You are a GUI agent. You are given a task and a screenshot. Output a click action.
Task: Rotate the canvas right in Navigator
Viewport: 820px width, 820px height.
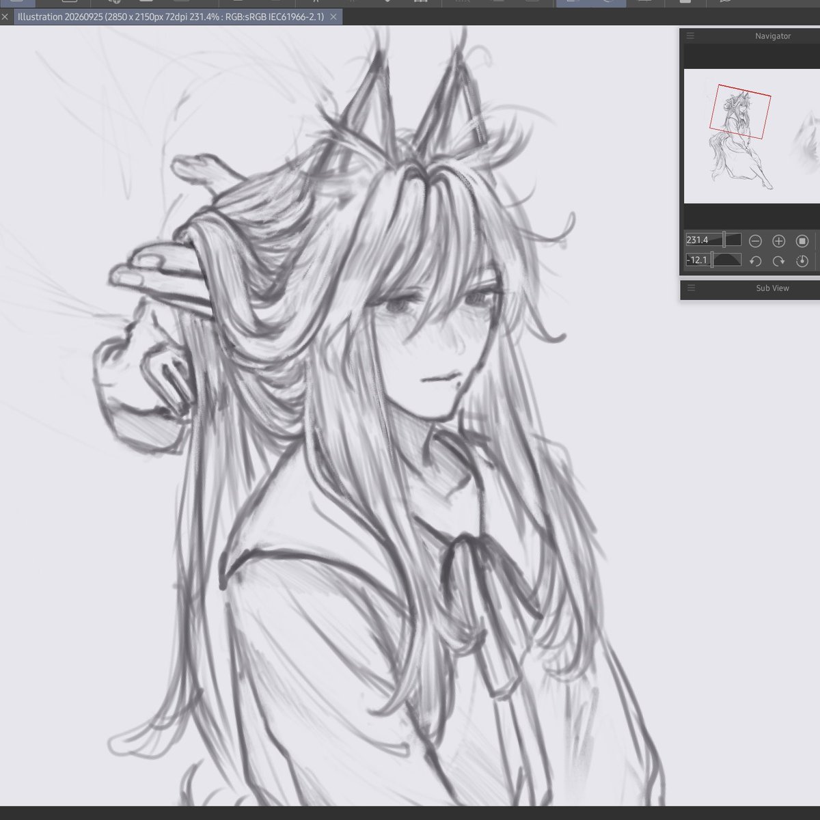778,260
